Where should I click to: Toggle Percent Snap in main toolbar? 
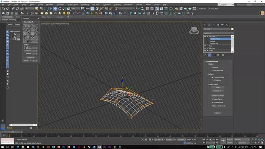pos(106,9)
